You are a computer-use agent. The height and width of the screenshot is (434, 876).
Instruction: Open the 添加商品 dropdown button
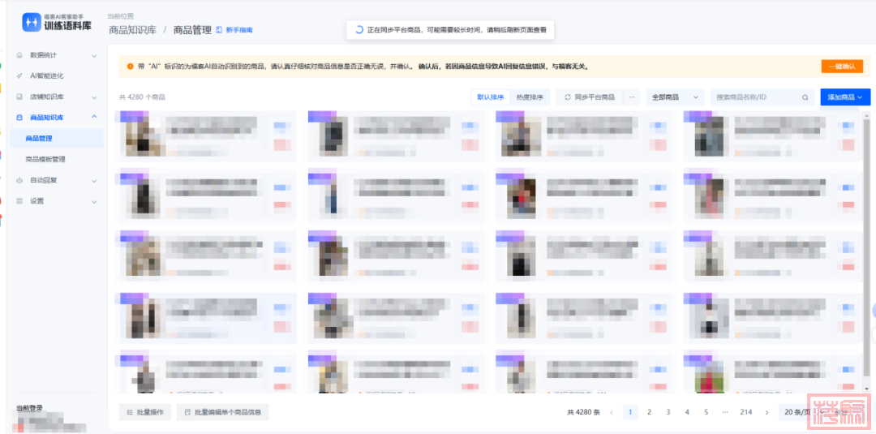coord(844,97)
